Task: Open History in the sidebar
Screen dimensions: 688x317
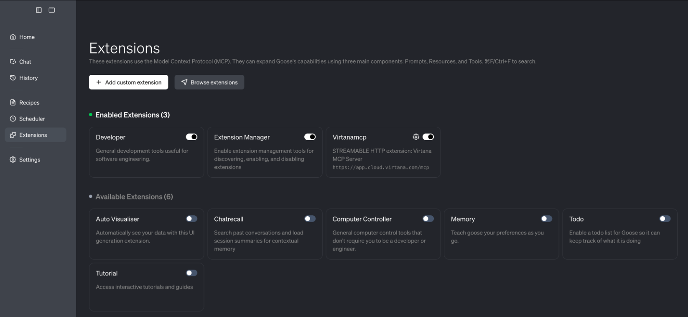Action: (x=28, y=78)
